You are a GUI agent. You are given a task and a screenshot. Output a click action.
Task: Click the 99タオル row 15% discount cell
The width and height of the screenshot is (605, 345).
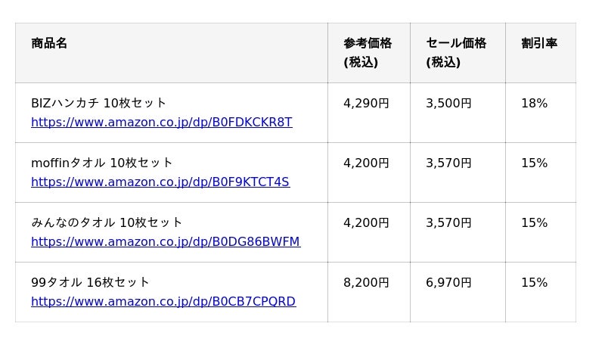pos(534,282)
